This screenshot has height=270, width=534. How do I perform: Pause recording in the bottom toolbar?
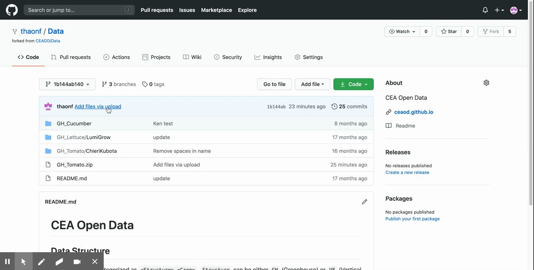(7, 261)
